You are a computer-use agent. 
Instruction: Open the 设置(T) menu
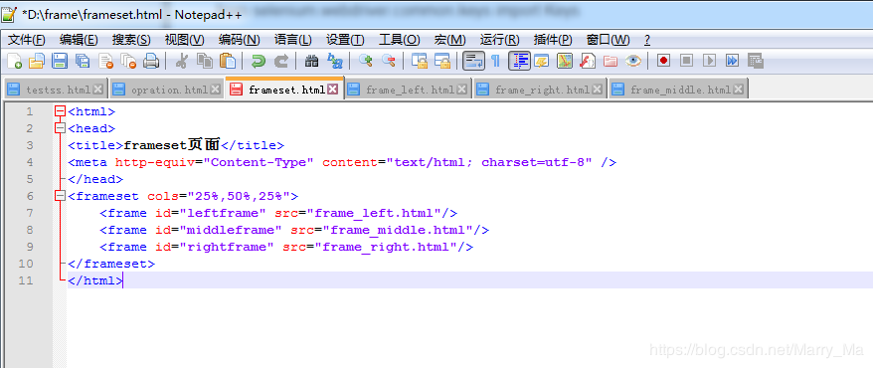[x=345, y=40]
